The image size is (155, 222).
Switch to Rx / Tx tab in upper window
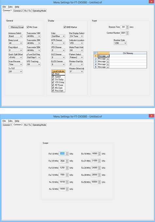coord(27,11)
